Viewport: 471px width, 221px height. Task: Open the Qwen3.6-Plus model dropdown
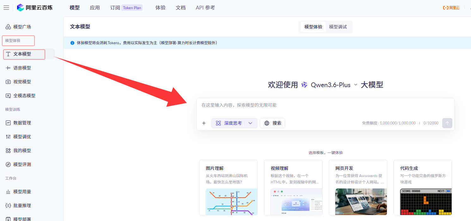pyautogui.click(x=334, y=85)
